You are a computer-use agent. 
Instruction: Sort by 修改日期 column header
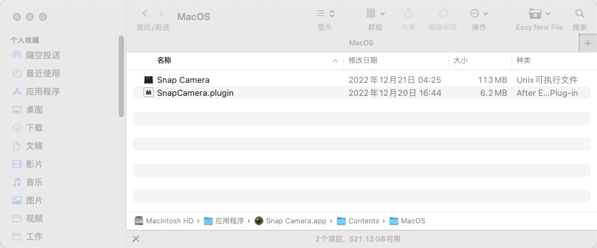tap(363, 60)
